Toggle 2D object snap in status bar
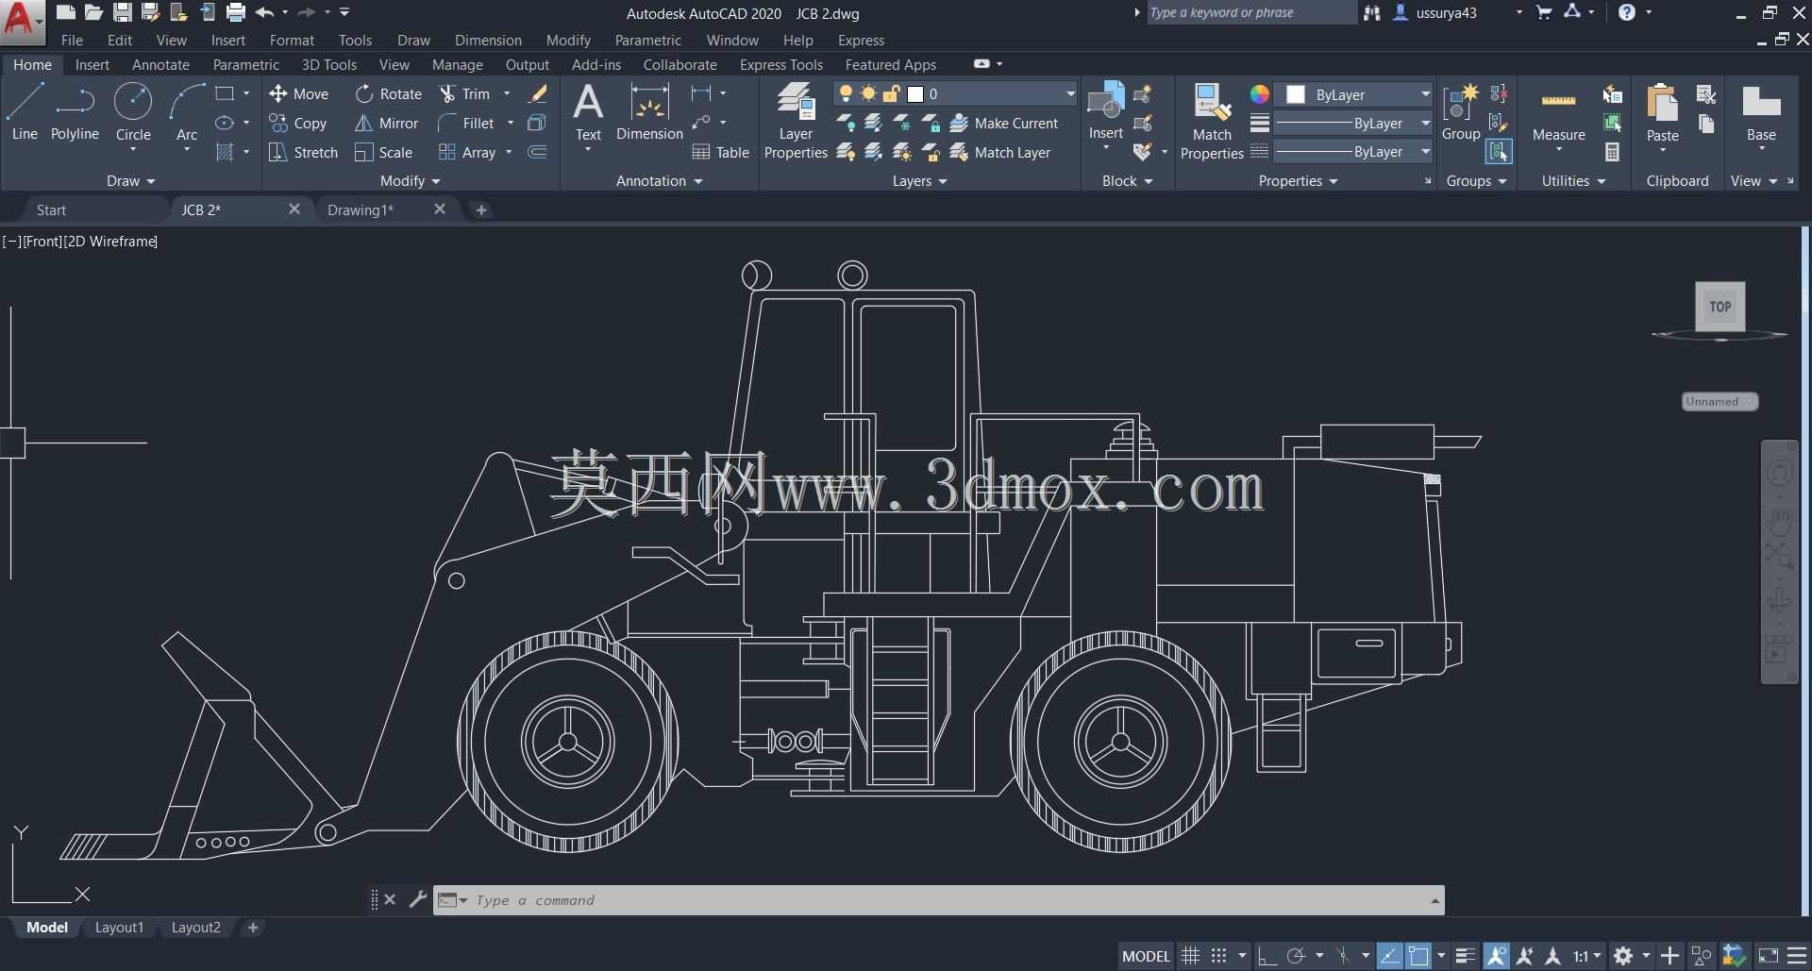 [x=1418, y=956]
